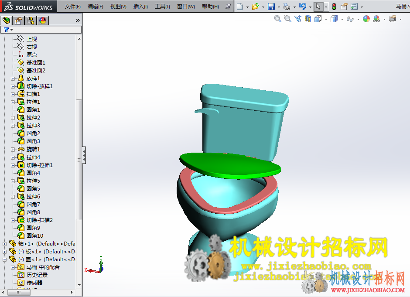410x297 pixels.
Task: Rebuild the model with traffic light icon
Action: [334, 7]
